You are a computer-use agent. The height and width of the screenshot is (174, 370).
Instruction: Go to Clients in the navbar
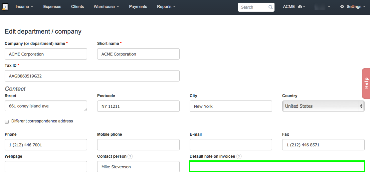click(x=78, y=7)
